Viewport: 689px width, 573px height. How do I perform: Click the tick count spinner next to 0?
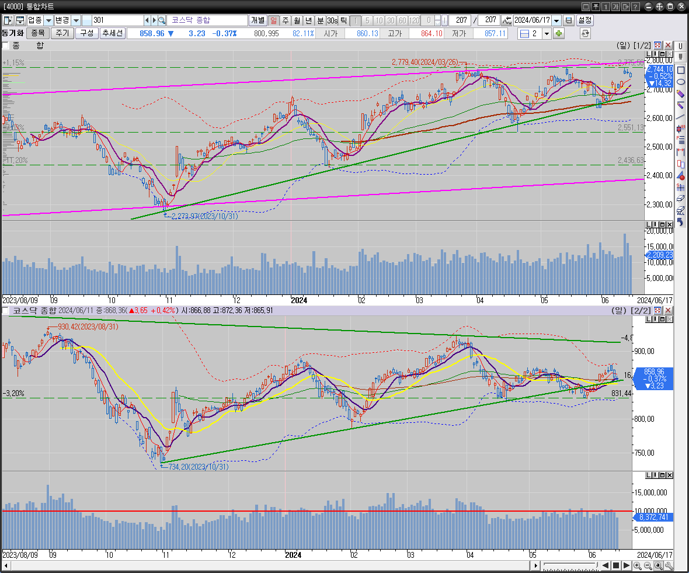coord(437,20)
